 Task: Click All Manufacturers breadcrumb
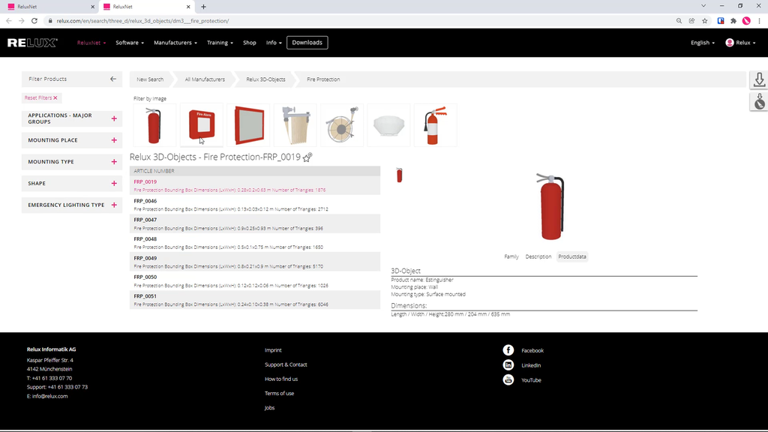click(205, 79)
